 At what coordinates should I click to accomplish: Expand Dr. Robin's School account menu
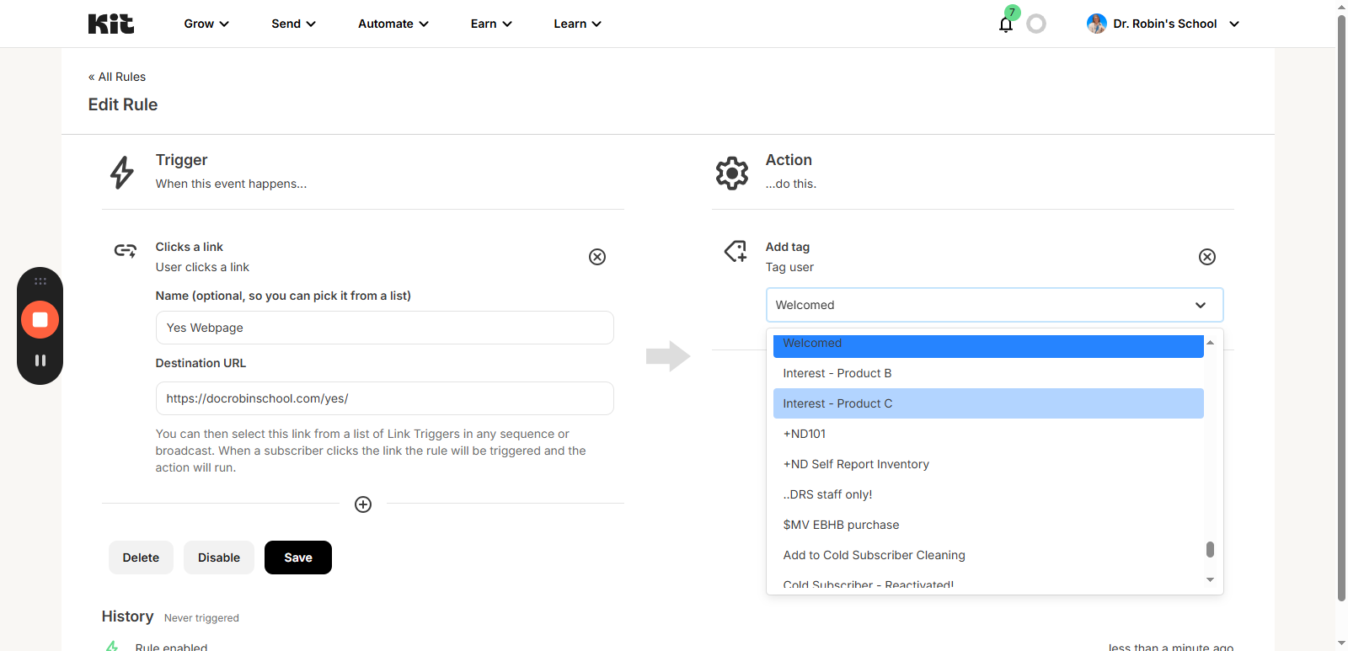1234,24
